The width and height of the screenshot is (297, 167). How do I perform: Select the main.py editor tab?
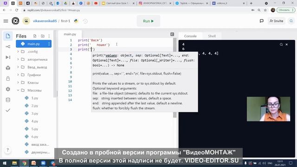pos(70,34)
